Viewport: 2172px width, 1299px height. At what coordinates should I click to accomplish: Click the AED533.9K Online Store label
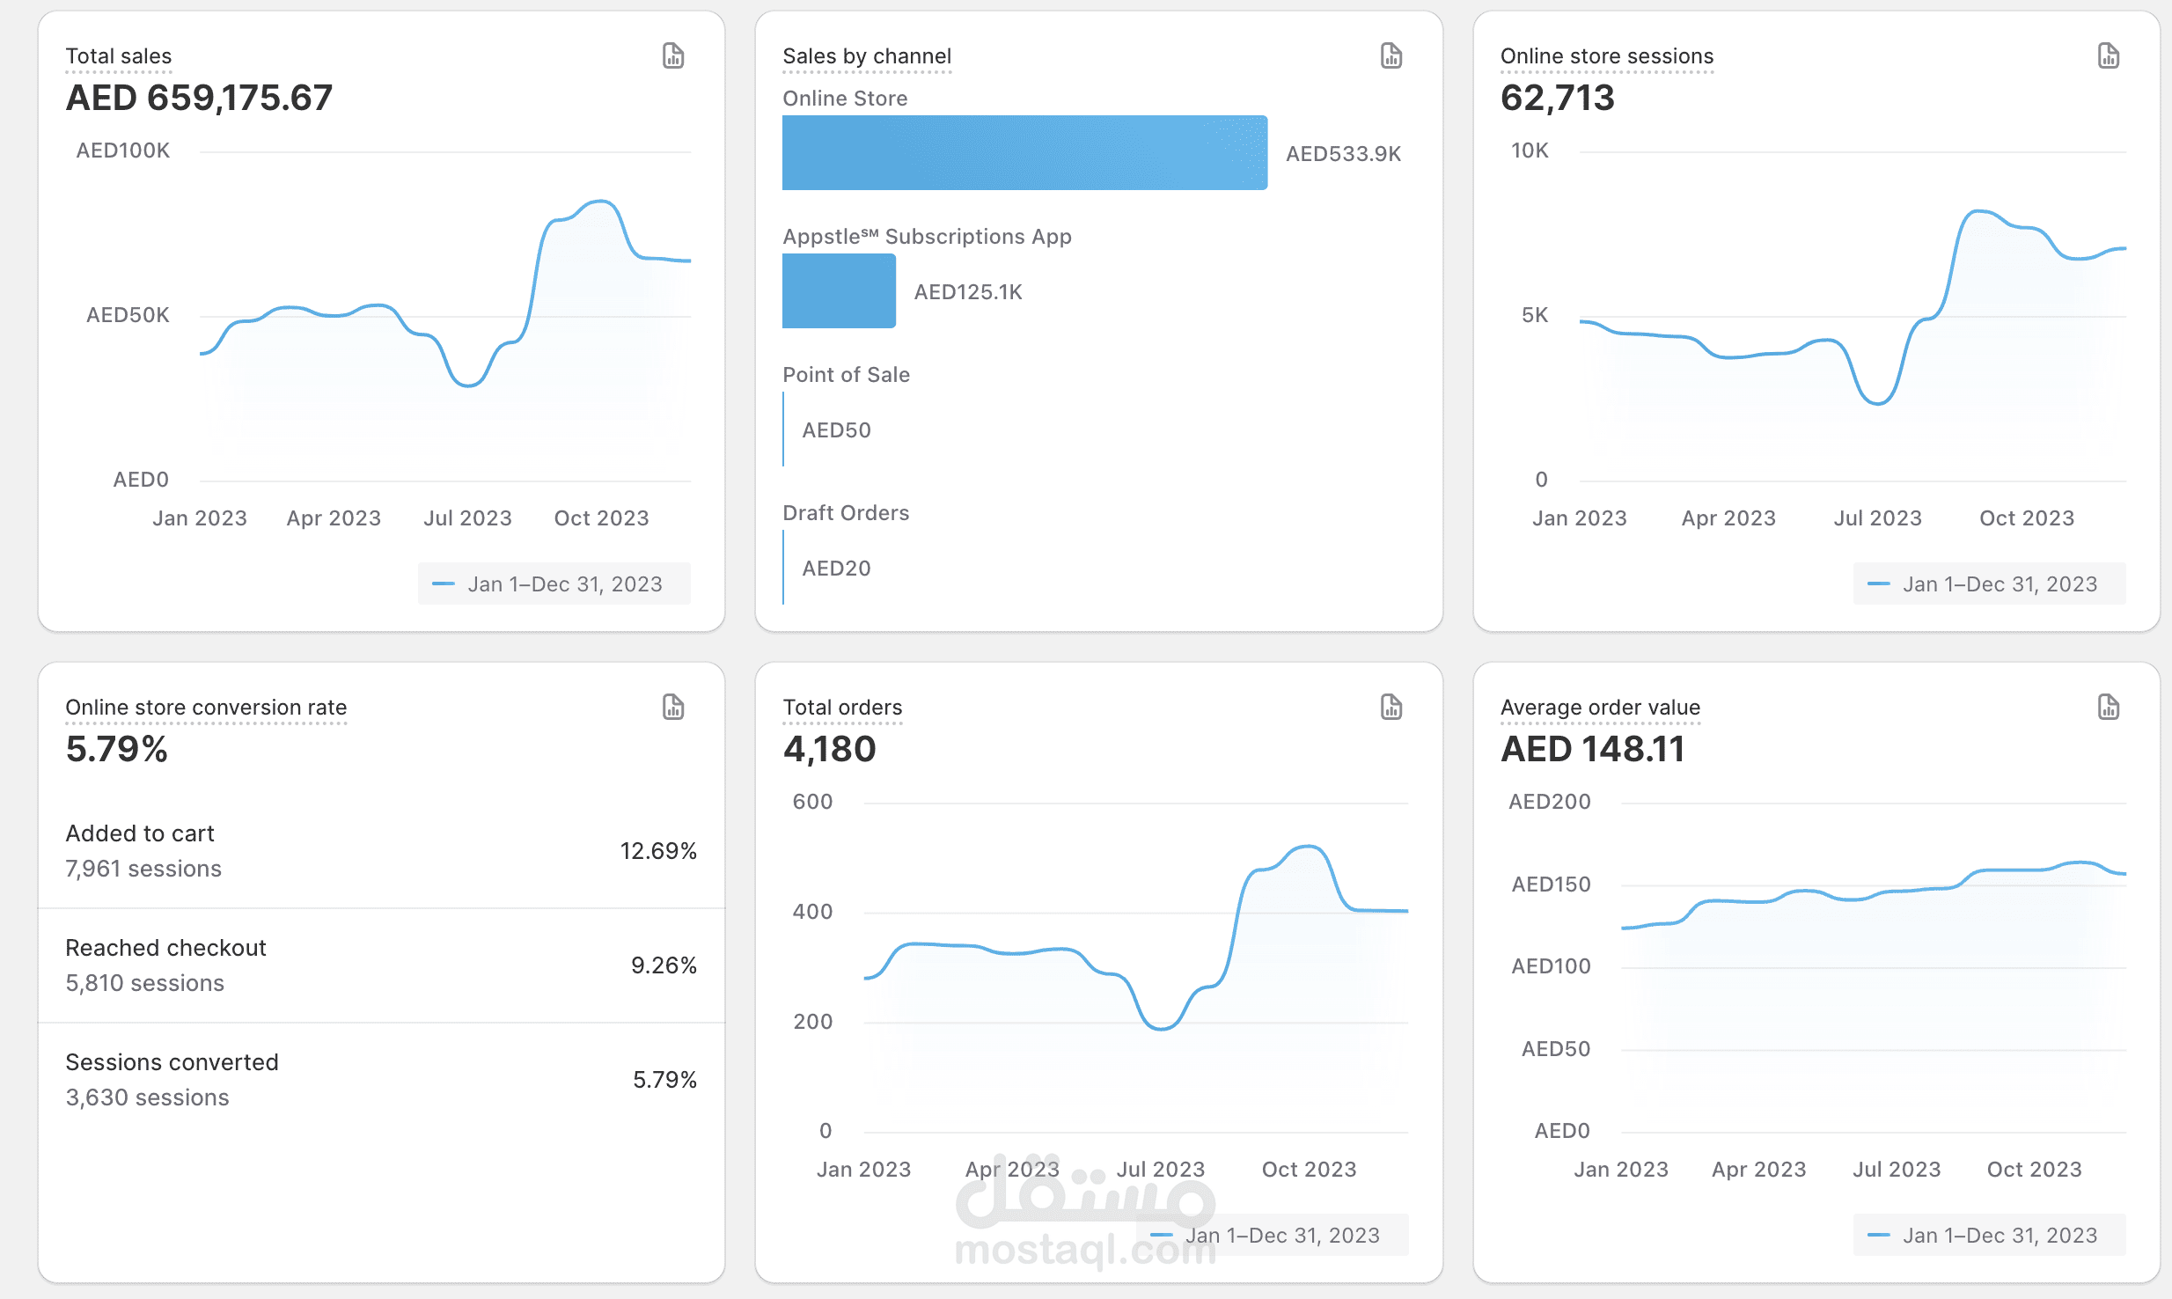pyautogui.click(x=1343, y=154)
